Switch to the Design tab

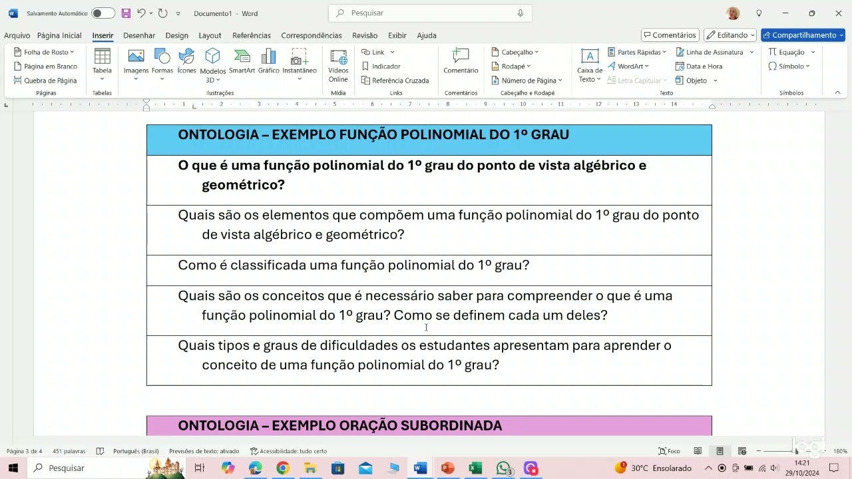[x=177, y=35]
